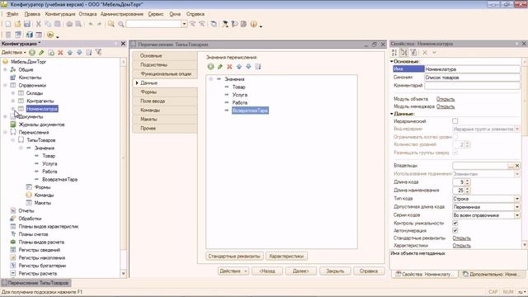The width and height of the screenshot is (528, 297).
Task: Click the filter icon in Свойства panel
Action: pos(413,53)
